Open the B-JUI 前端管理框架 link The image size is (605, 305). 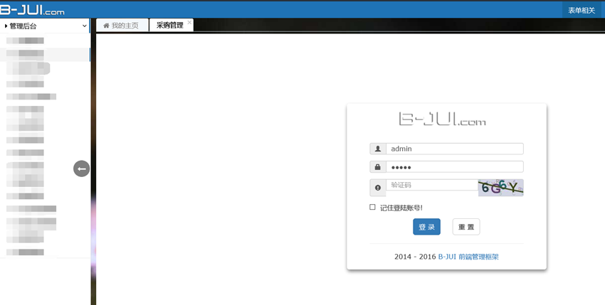coord(468,257)
